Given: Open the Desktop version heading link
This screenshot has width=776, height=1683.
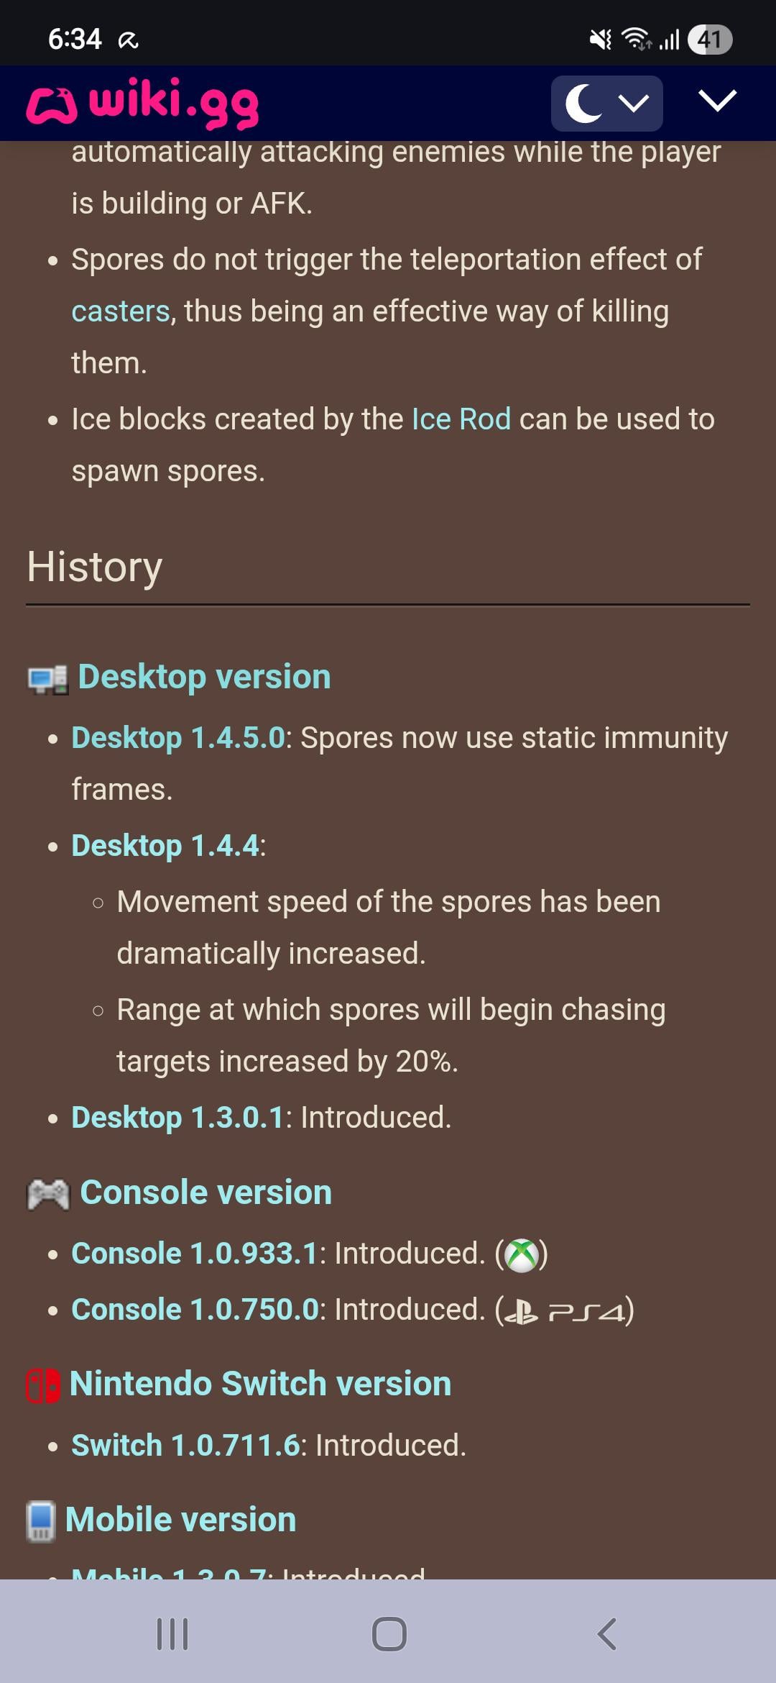Looking at the screenshot, I should [204, 677].
